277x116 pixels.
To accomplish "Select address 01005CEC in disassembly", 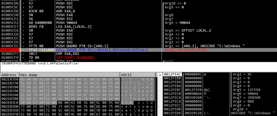I will coord(10,38).
